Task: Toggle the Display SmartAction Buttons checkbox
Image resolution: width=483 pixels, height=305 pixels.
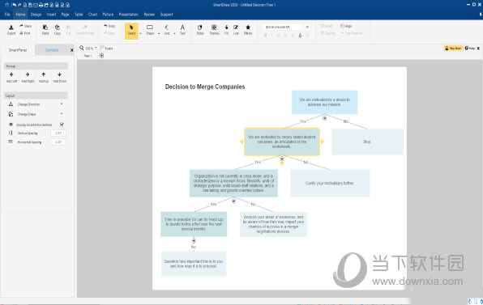Action: 62,125
